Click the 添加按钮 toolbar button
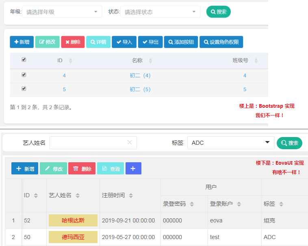The image size is (308, 246). pos(181,42)
